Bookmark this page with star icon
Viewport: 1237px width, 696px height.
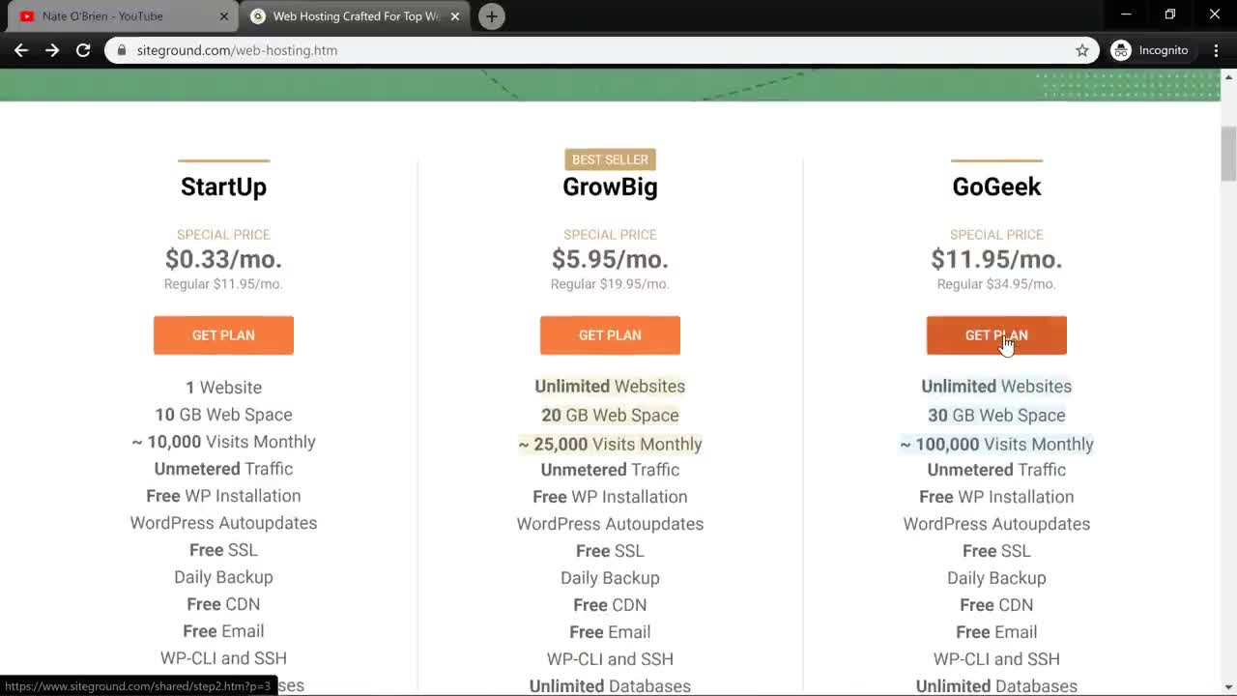(x=1082, y=50)
